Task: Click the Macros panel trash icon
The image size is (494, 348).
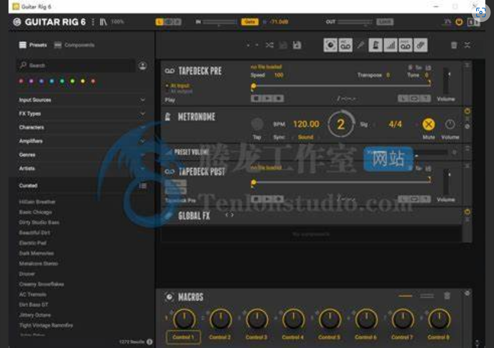Action: [x=446, y=296]
